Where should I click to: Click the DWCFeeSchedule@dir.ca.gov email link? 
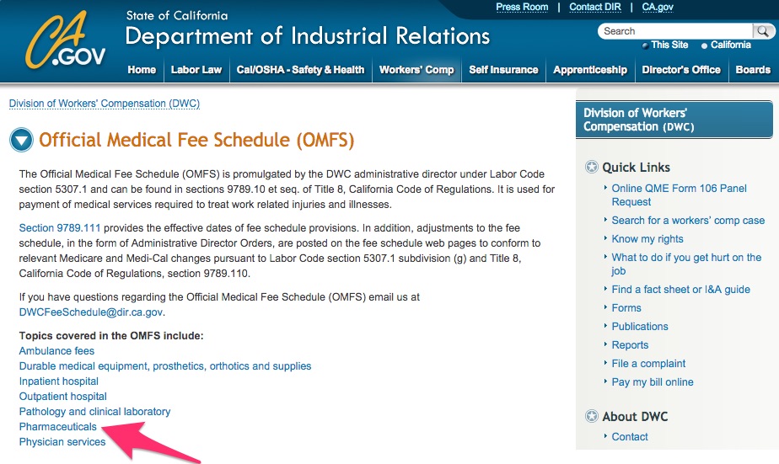click(91, 312)
